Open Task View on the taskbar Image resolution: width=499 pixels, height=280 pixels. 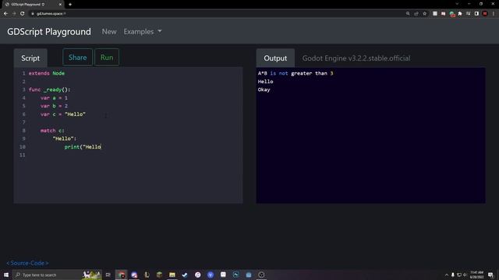pyautogui.click(x=108, y=275)
